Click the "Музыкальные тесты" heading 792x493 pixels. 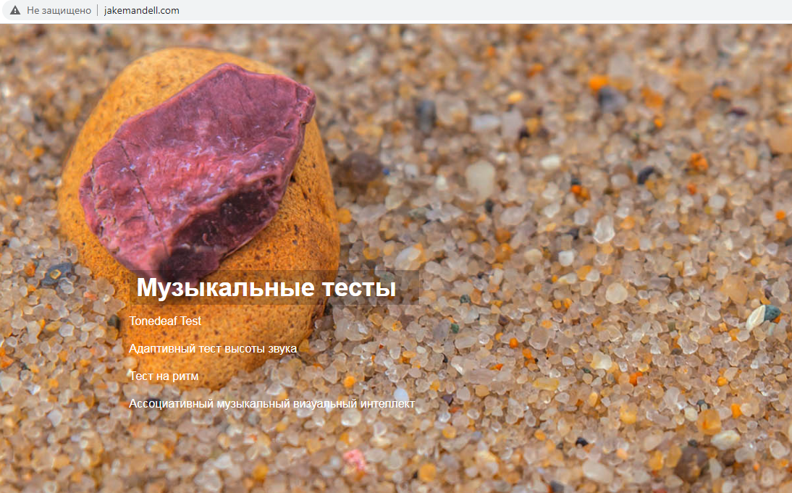[266, 287]
